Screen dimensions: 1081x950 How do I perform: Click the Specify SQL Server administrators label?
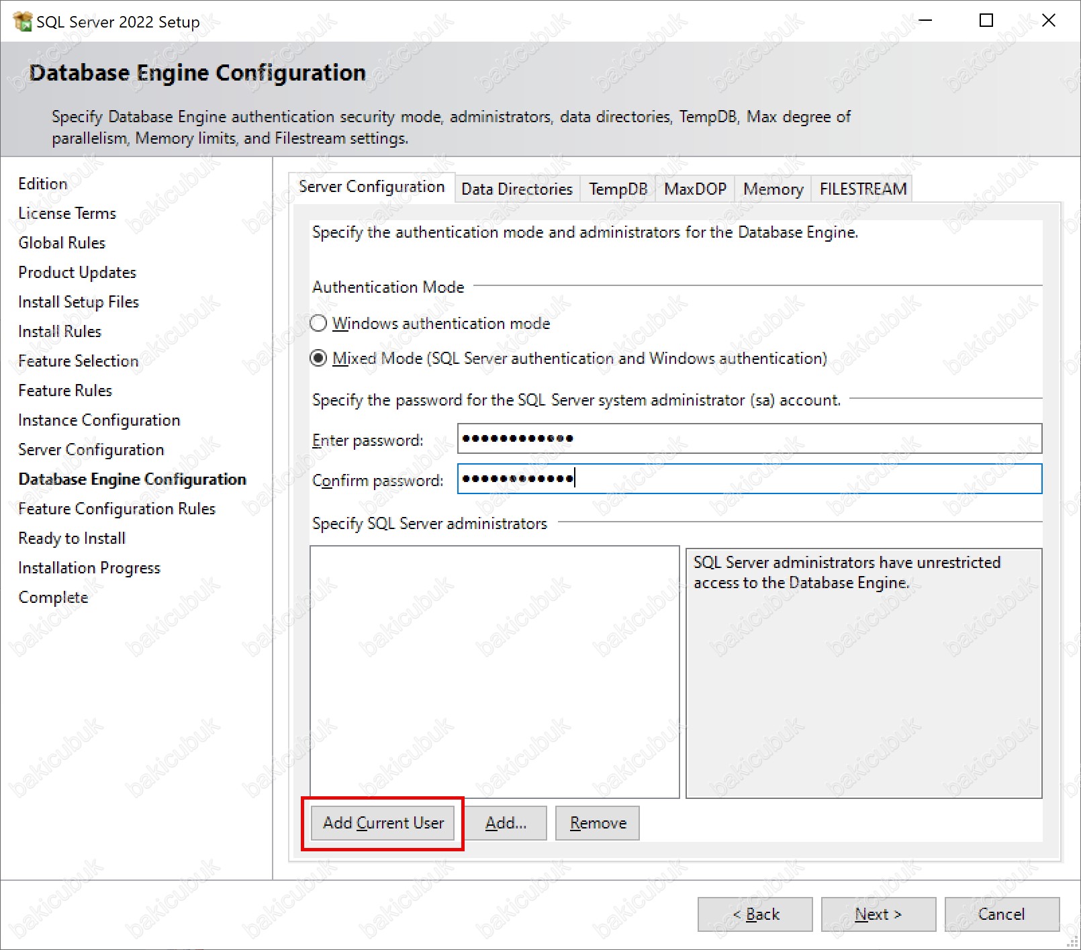(430, 524)
